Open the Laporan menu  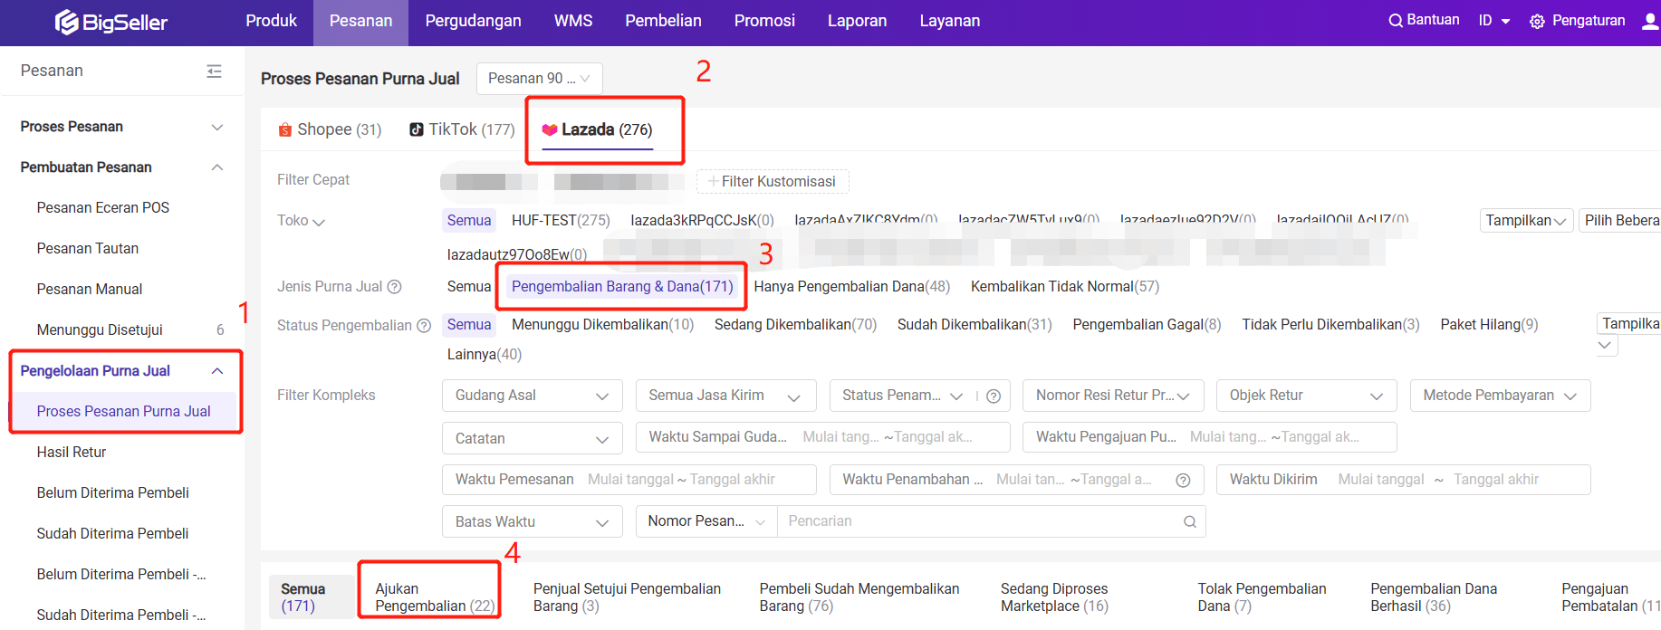(858, 21)
